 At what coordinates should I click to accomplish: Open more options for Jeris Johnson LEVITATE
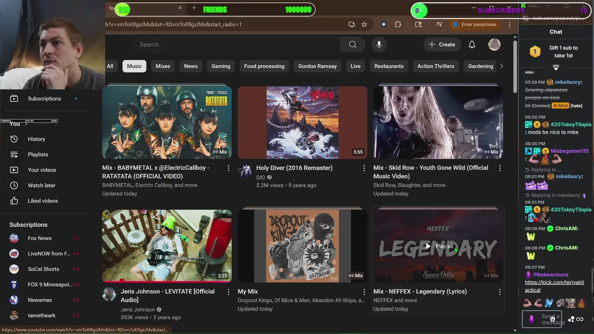click(228, 292)
